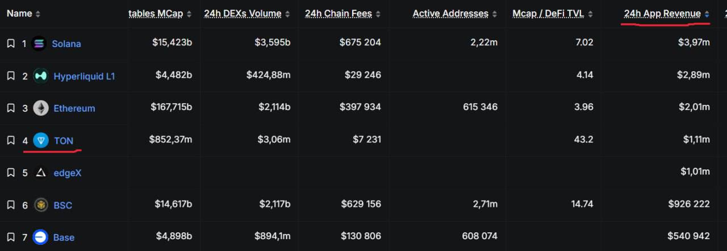
Task: Open the Hyperliquid L1 chain link
Action: click(84, 76)
